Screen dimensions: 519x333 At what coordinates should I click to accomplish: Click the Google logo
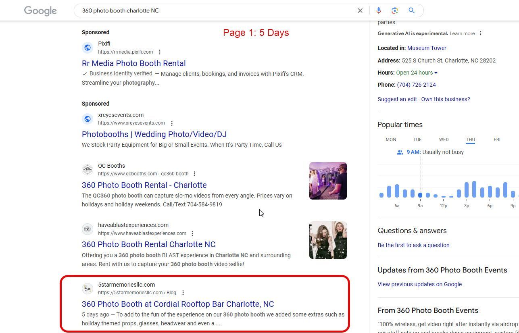40,11
